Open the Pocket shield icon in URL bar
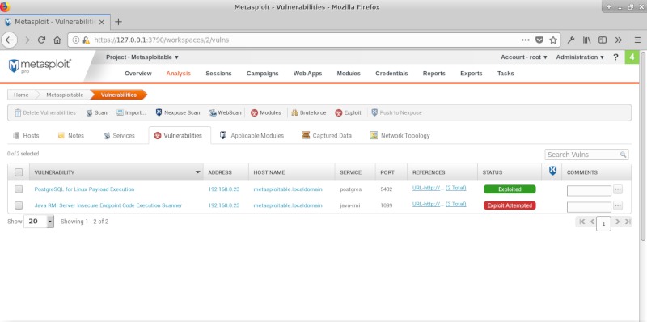The height and width of the screenshot is (322, 647). 539,40
